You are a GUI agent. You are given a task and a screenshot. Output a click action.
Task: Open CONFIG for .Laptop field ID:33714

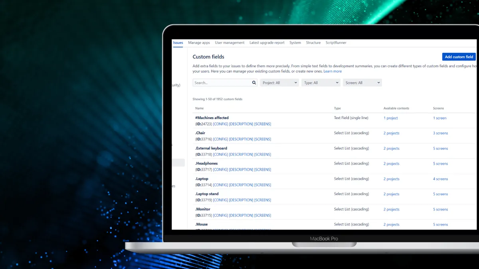220,185
